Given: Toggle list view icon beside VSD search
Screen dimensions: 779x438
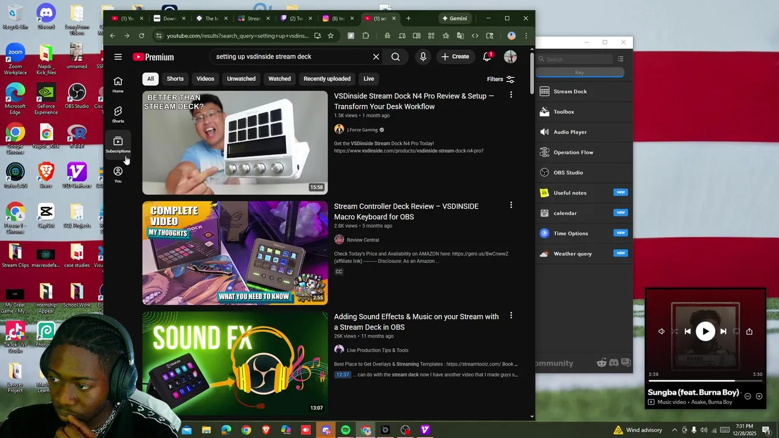Looking at the screenshot, I should click(620, 59).
